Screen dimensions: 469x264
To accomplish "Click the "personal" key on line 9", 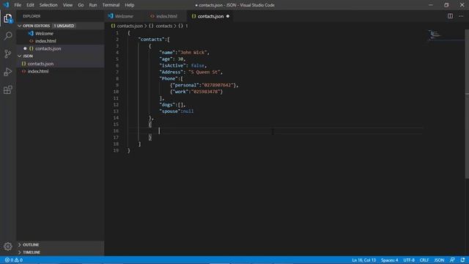I will click(185, 85).
